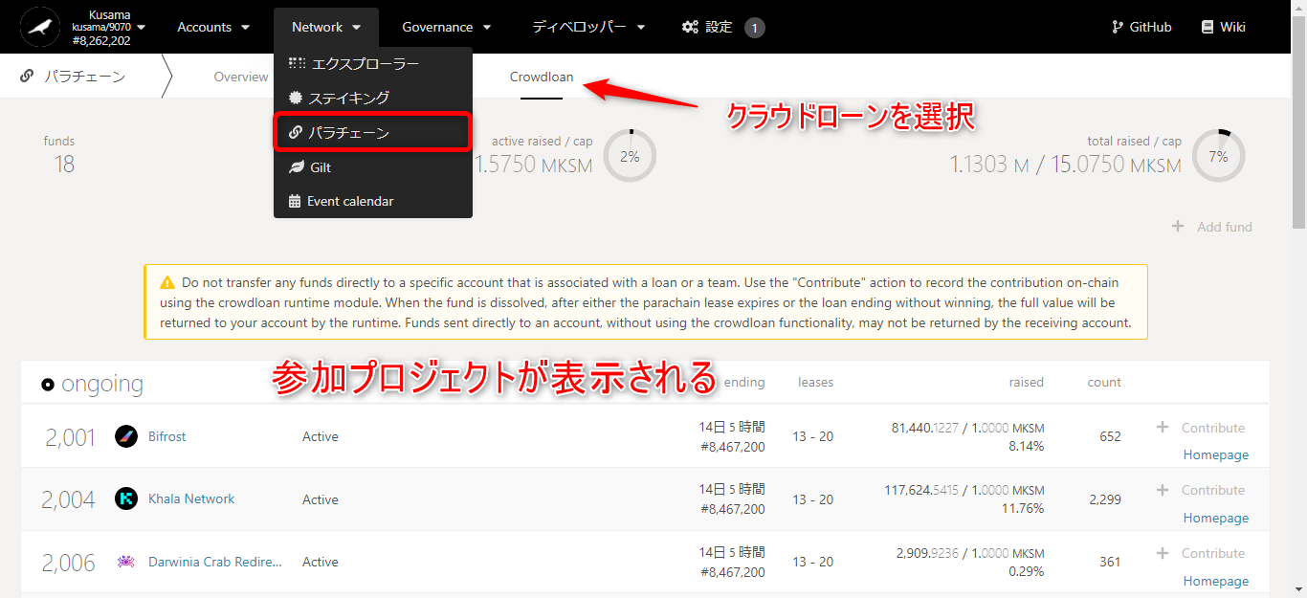The image size is (1307, 598).
Task: Open the GitHub link
Action: pyautogui.click(x=1141, y=27)
